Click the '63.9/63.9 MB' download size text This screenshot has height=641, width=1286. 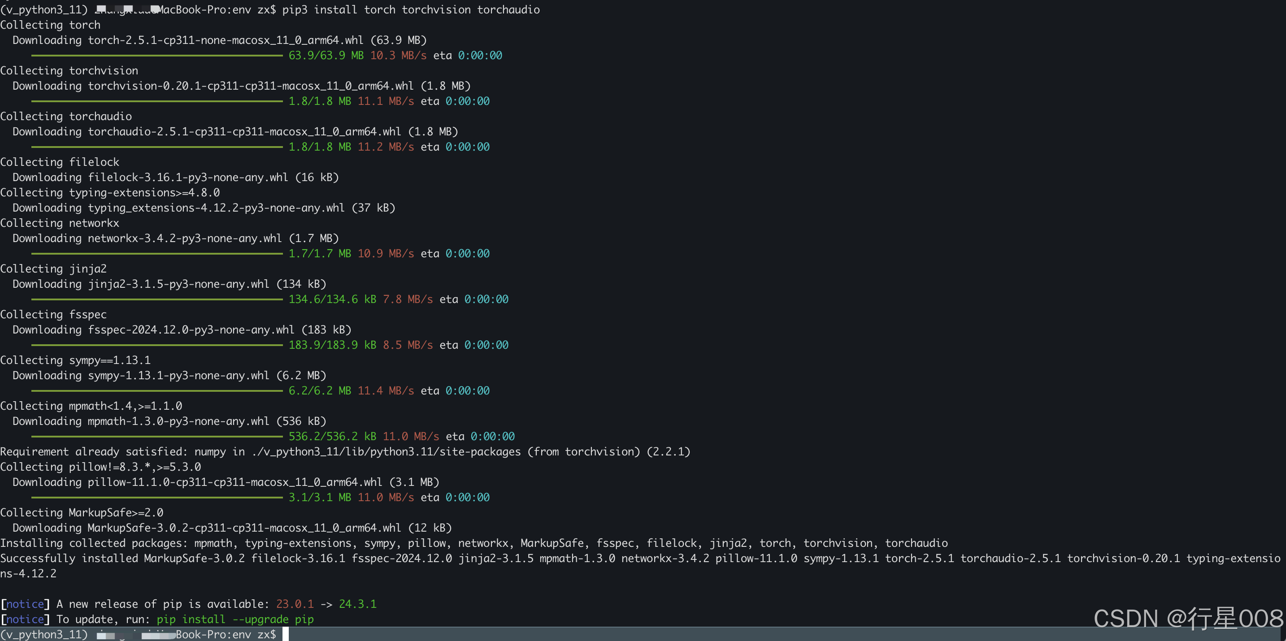[326, 56]
